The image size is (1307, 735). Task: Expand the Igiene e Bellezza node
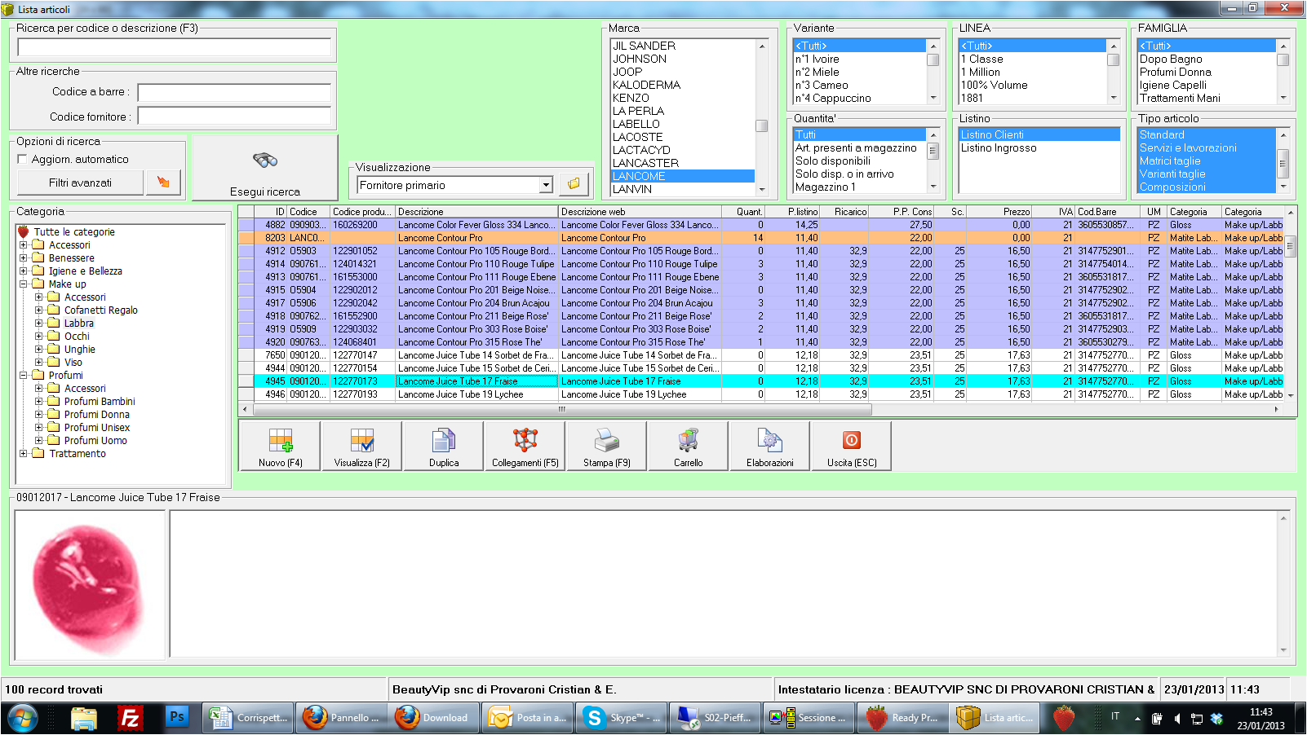(24, 271)
